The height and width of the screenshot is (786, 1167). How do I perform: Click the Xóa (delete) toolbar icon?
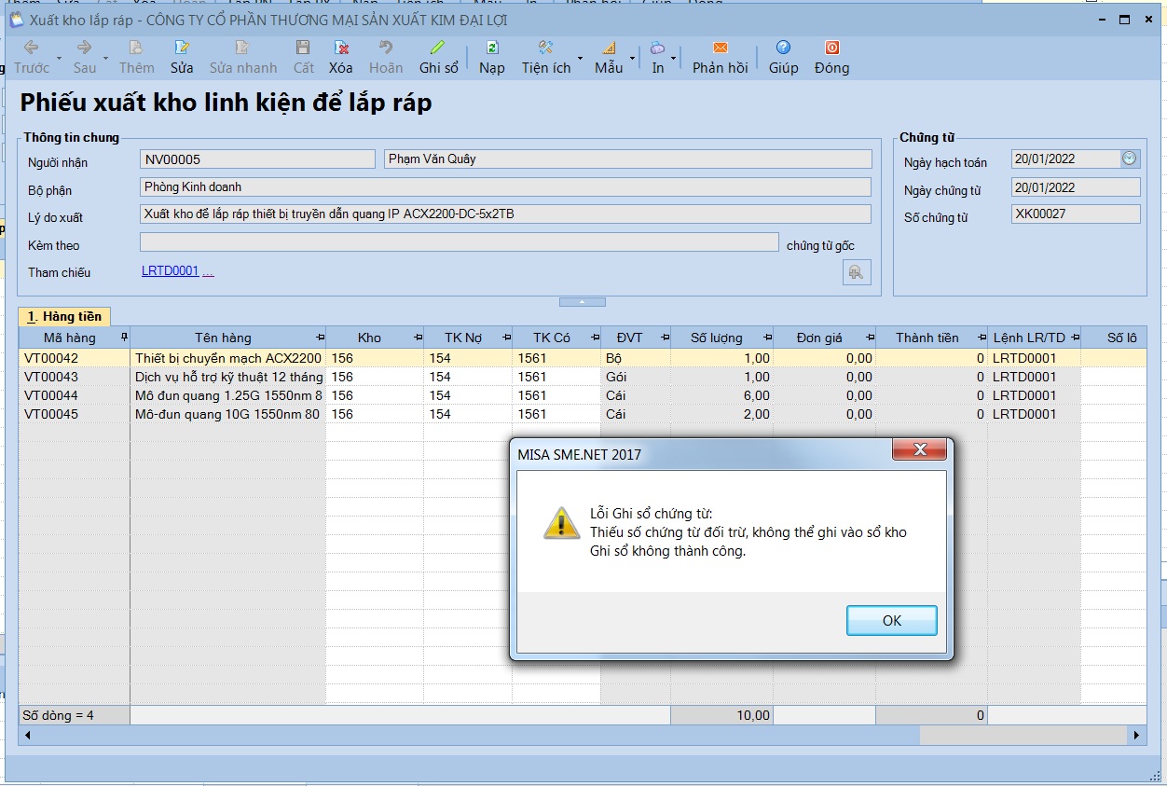tap(341, 48)
